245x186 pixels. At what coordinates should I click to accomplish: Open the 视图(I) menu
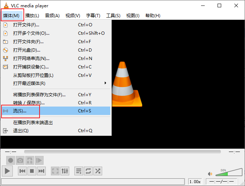click(x=133, y=16)
